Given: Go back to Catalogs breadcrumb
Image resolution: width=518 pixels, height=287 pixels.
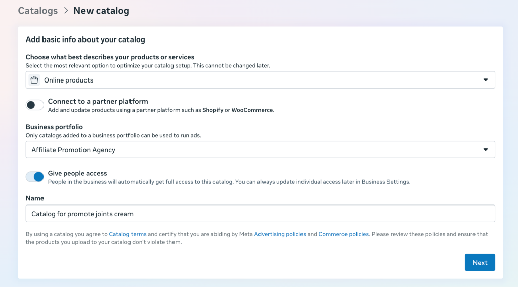Looking at the screenshot, I should coord(37,11).
